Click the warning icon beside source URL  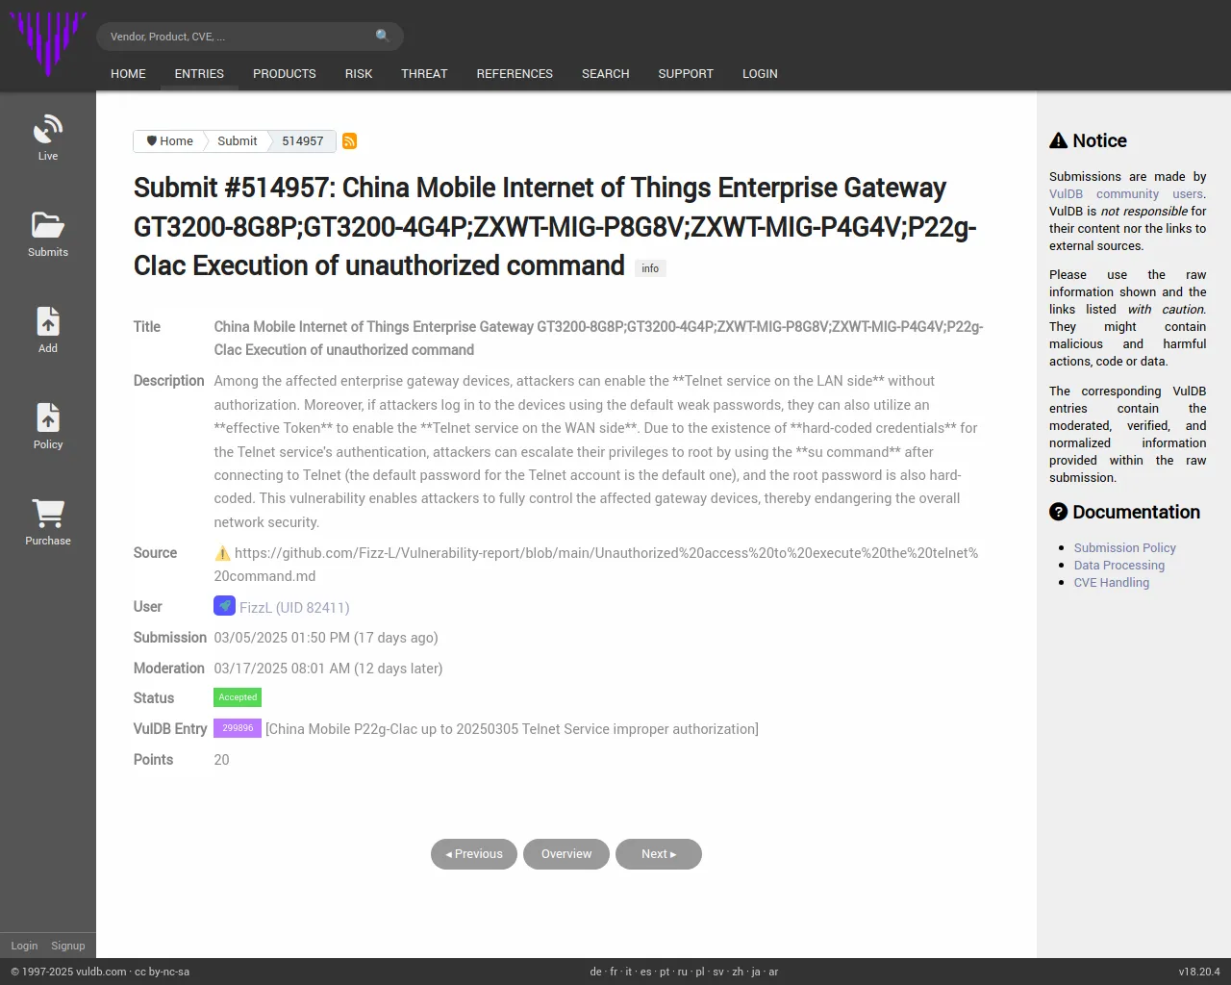coord(222,553)
